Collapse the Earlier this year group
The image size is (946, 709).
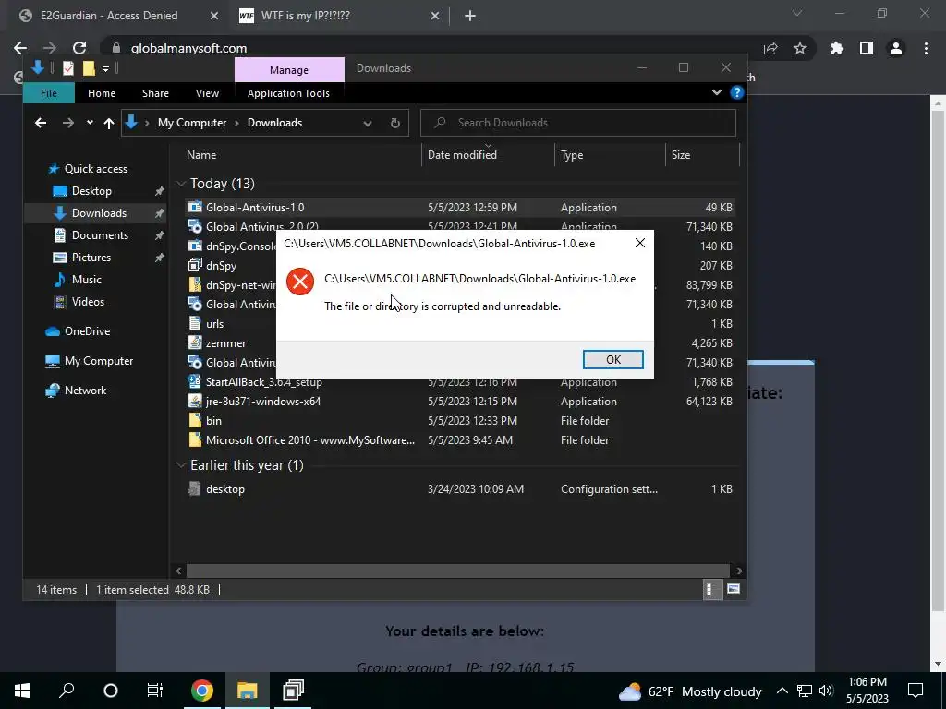tap(180, 465)
